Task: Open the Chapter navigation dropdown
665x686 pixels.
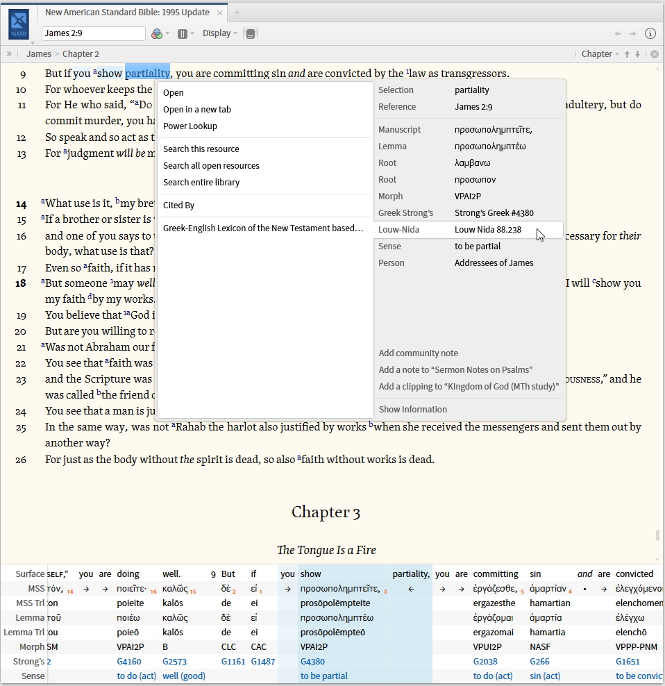Action: coord(600,54)
